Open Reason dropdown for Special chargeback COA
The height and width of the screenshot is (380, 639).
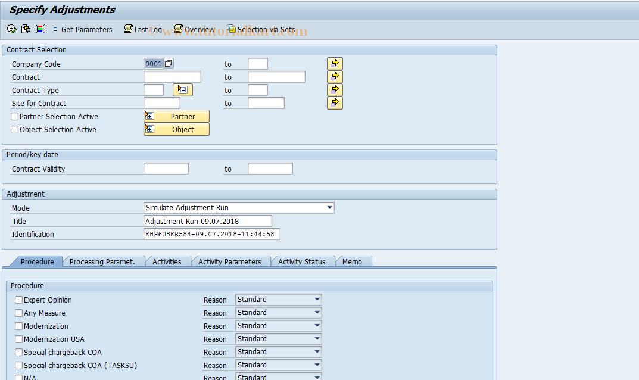317,351
